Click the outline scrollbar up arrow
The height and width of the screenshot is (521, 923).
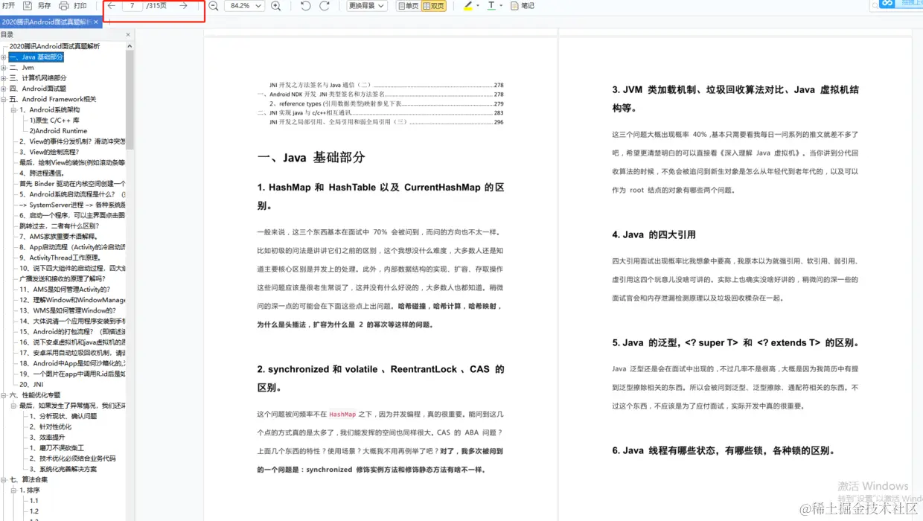click(130, 46)
